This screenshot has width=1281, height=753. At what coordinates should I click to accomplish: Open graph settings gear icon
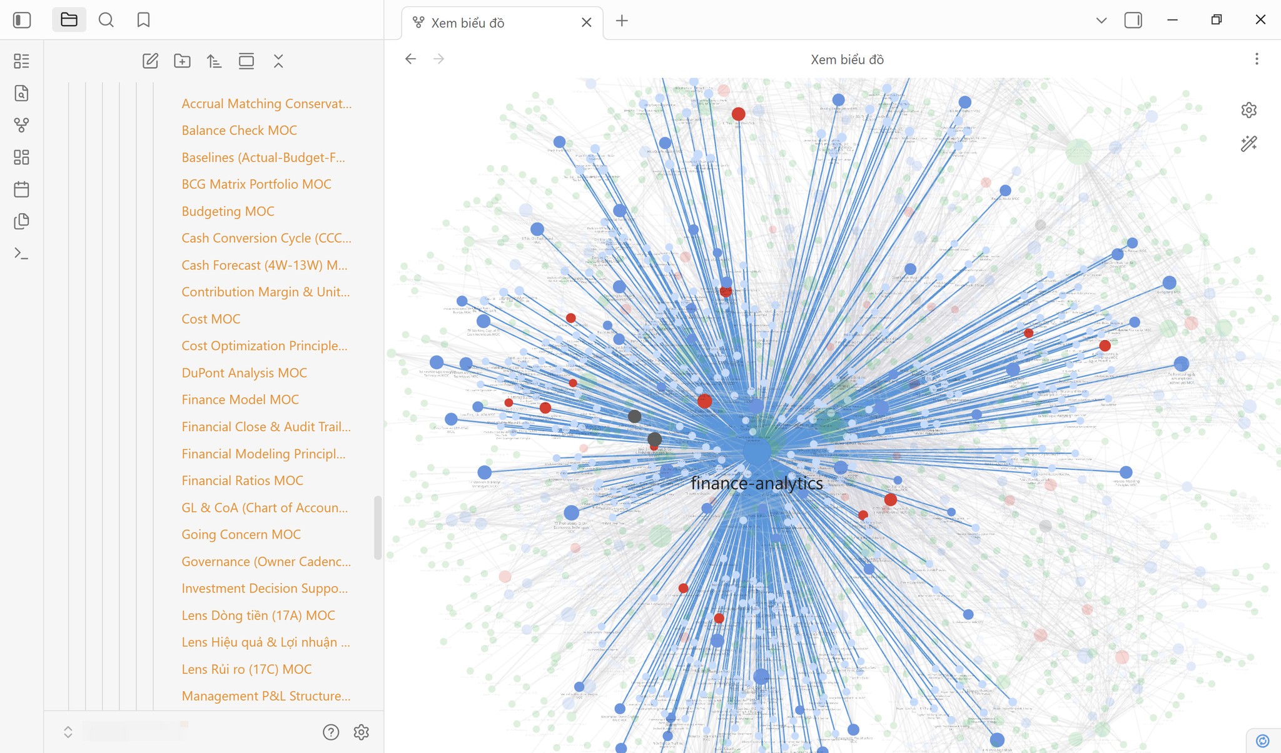coord(1248,110)
